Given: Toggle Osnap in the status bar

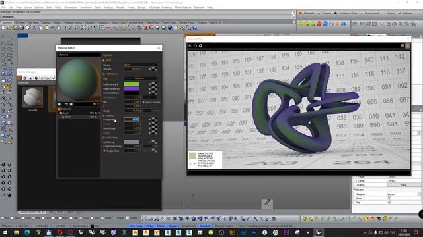Looking at the screenshot, I should coord(173,226).
